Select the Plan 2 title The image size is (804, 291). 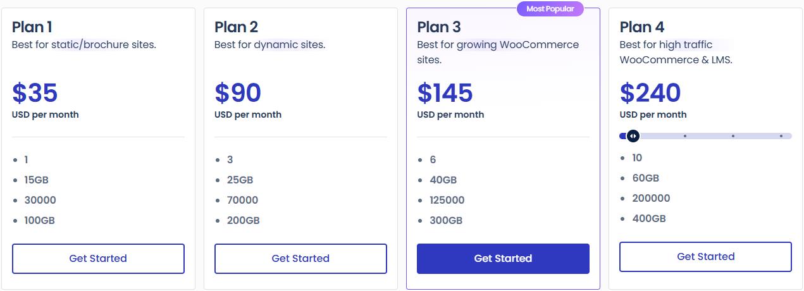[x=237, y=27]
